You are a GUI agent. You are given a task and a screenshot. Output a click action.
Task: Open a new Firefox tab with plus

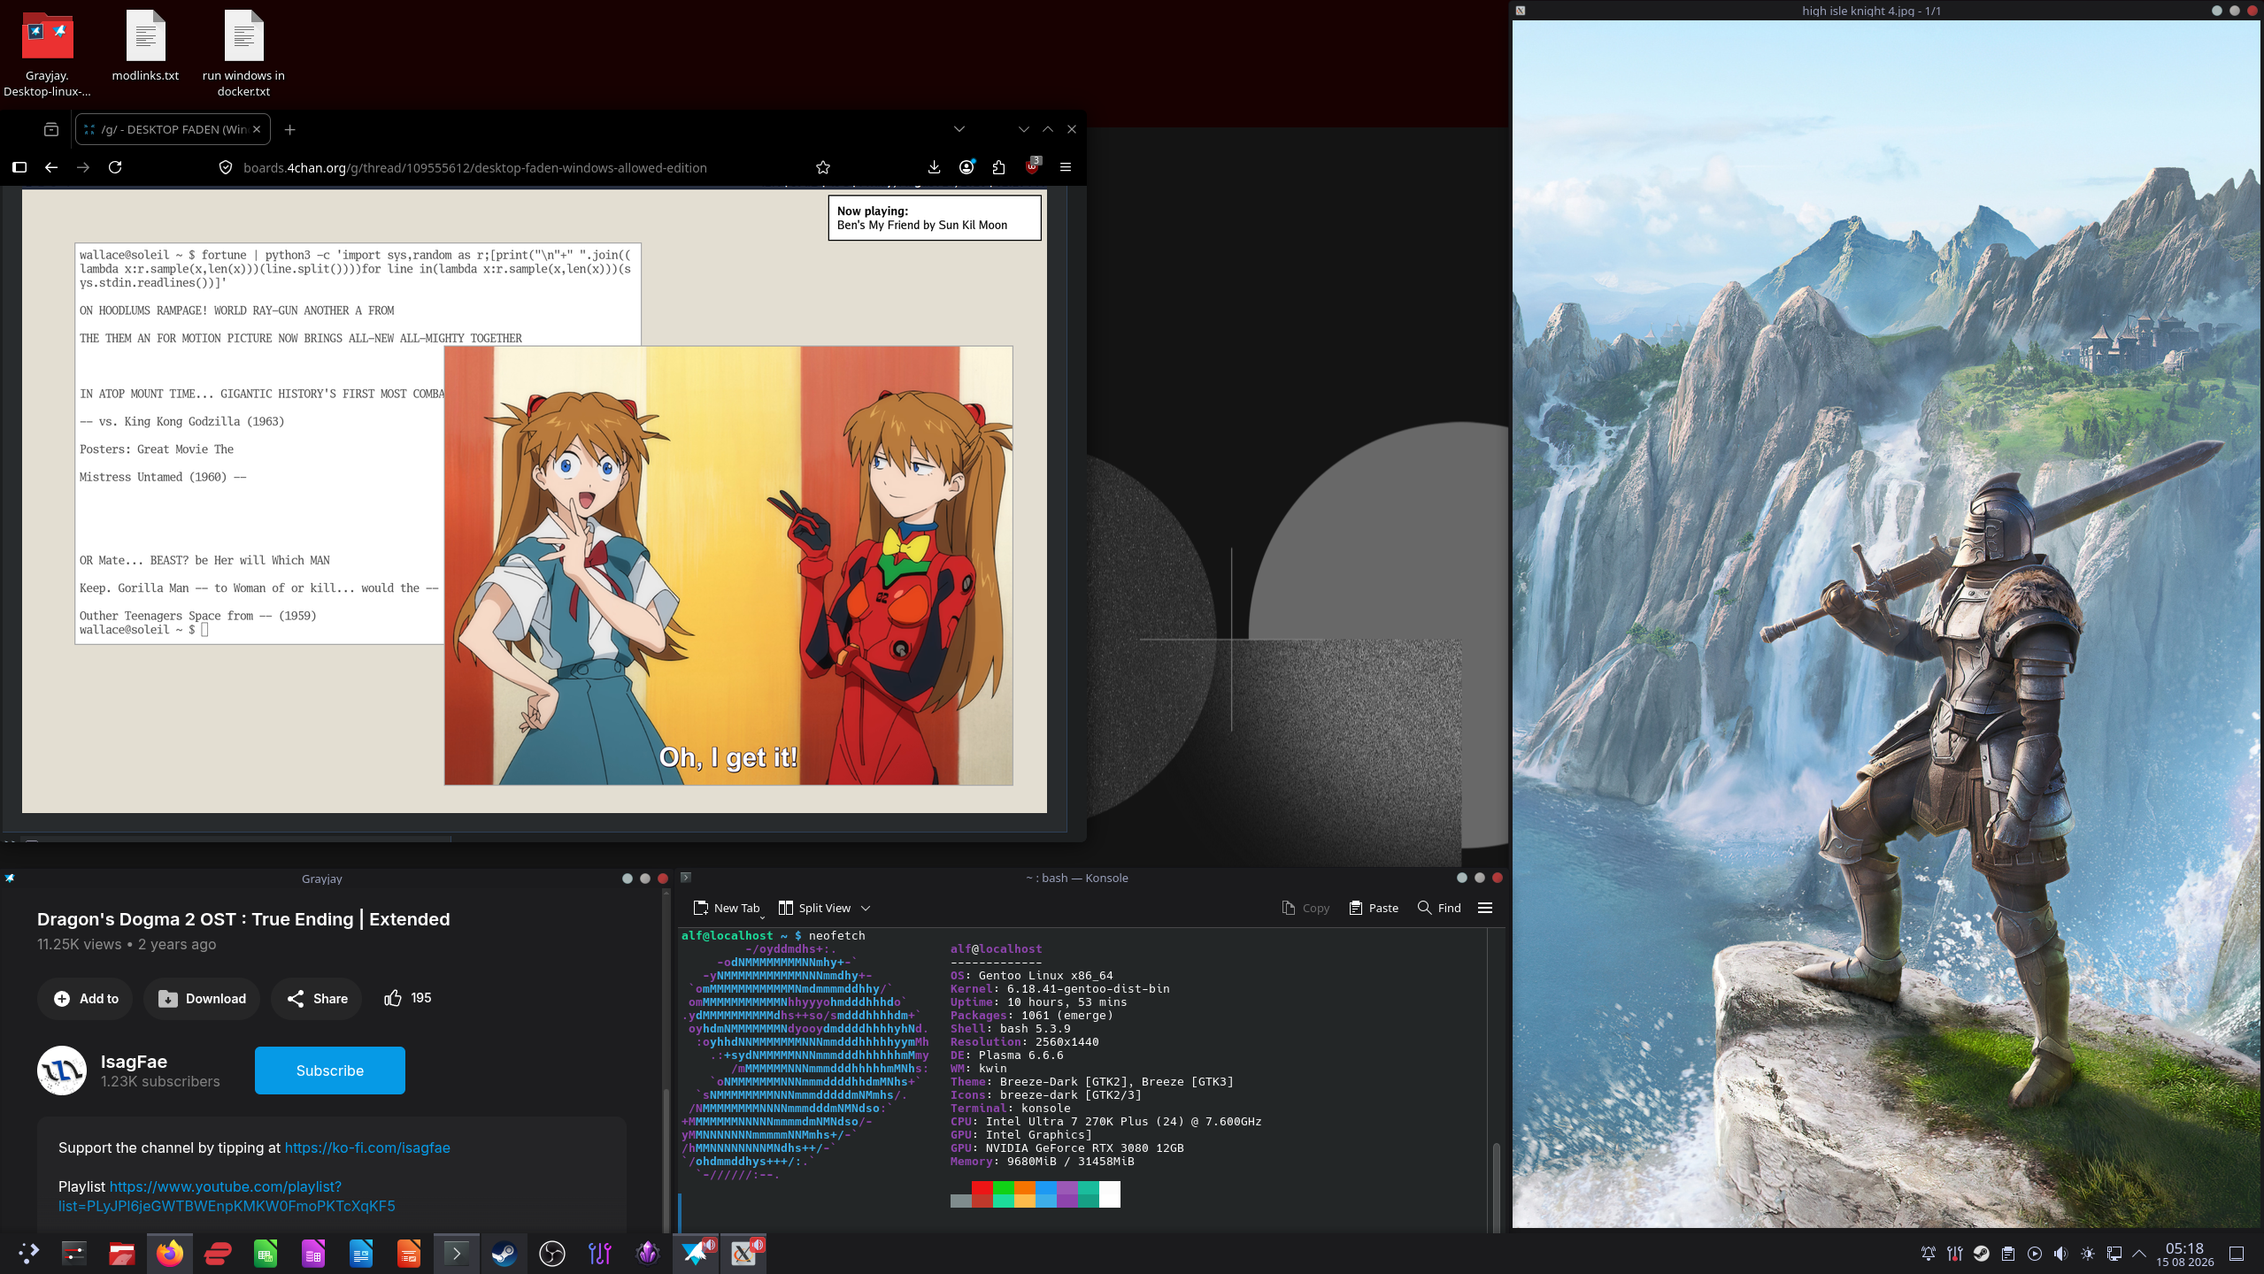[289, 130]
